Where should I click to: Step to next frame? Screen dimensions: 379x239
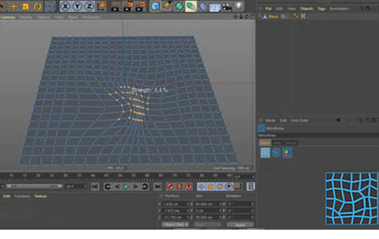pyautogui.click(x=135, y=187)
